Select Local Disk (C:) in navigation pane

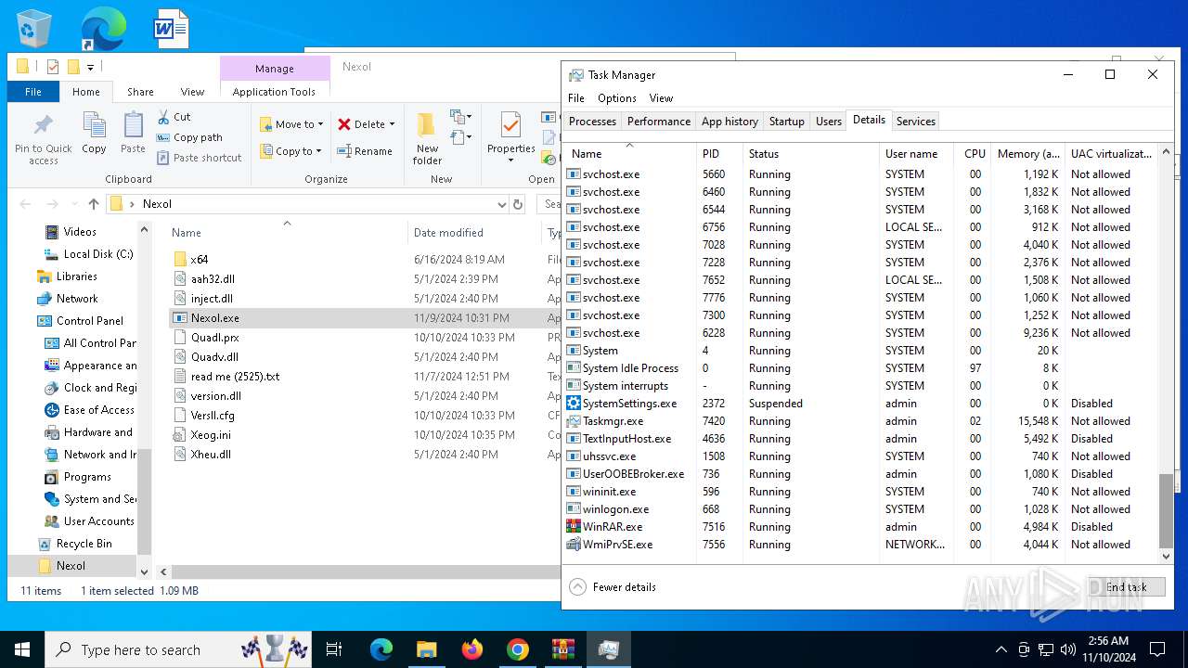(98, 254)
